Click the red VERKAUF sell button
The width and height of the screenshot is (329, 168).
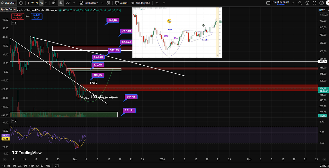pyautogui.click(x=18, y=16)
